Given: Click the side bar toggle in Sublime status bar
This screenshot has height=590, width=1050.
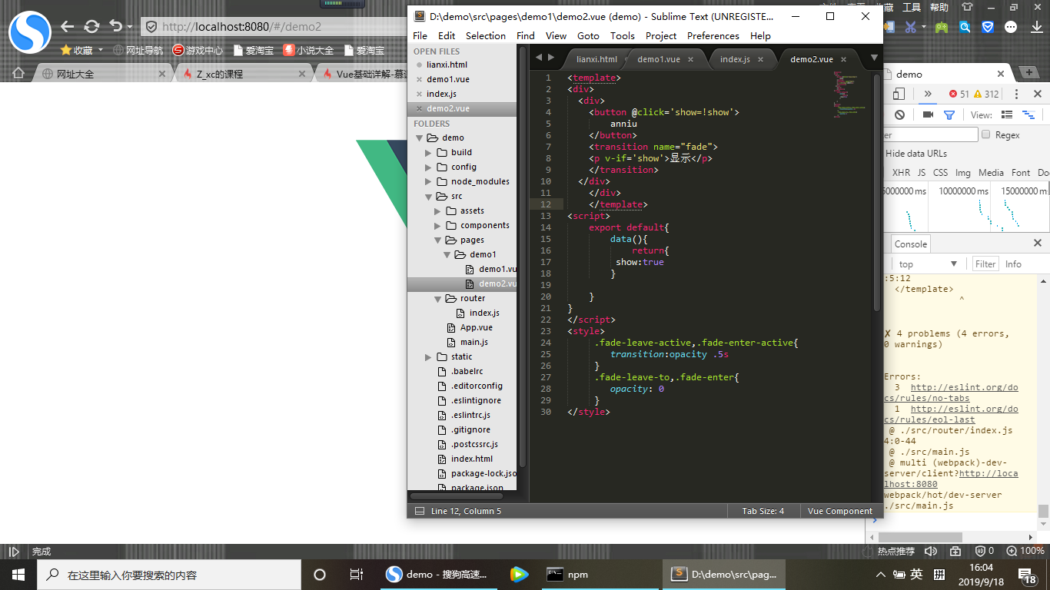Looking at the screenshot, I should [419, 511].
